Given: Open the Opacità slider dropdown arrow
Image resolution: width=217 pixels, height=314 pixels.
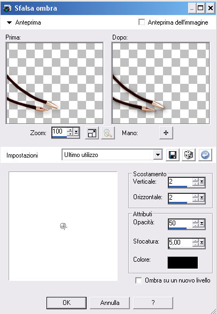Looking at the screenshot, I should [201, 223].
